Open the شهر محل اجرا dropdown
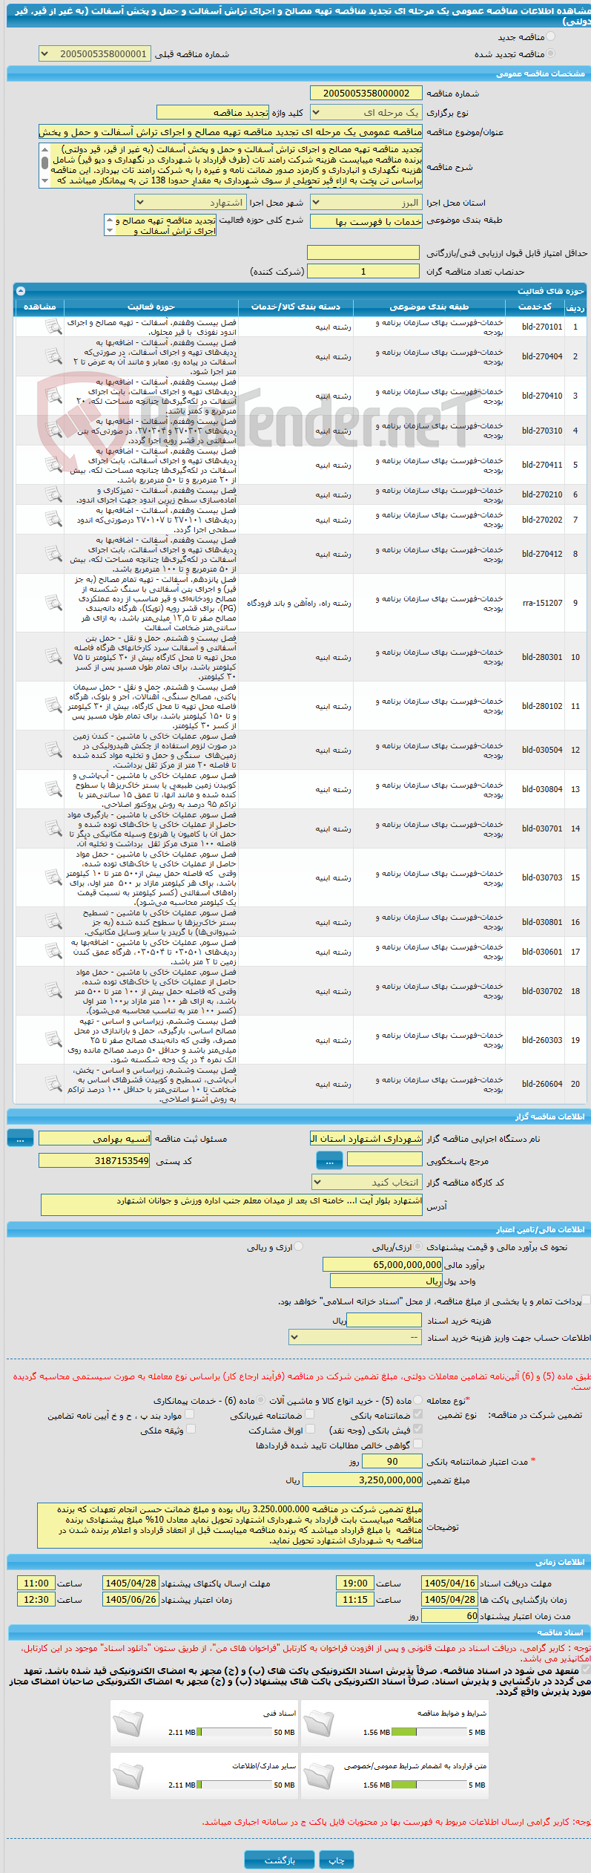Viewport: 591px width, 1873px height. [190, 203]
